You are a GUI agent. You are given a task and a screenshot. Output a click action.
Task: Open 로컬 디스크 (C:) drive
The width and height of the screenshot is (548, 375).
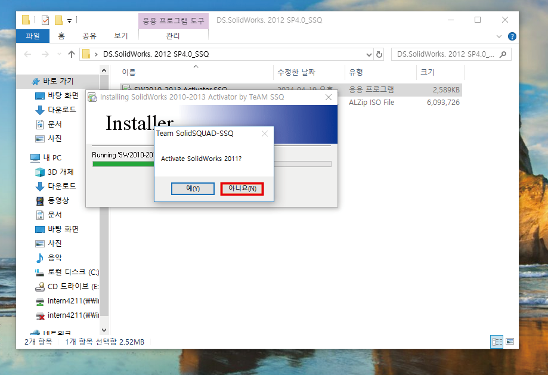[73, 272]
